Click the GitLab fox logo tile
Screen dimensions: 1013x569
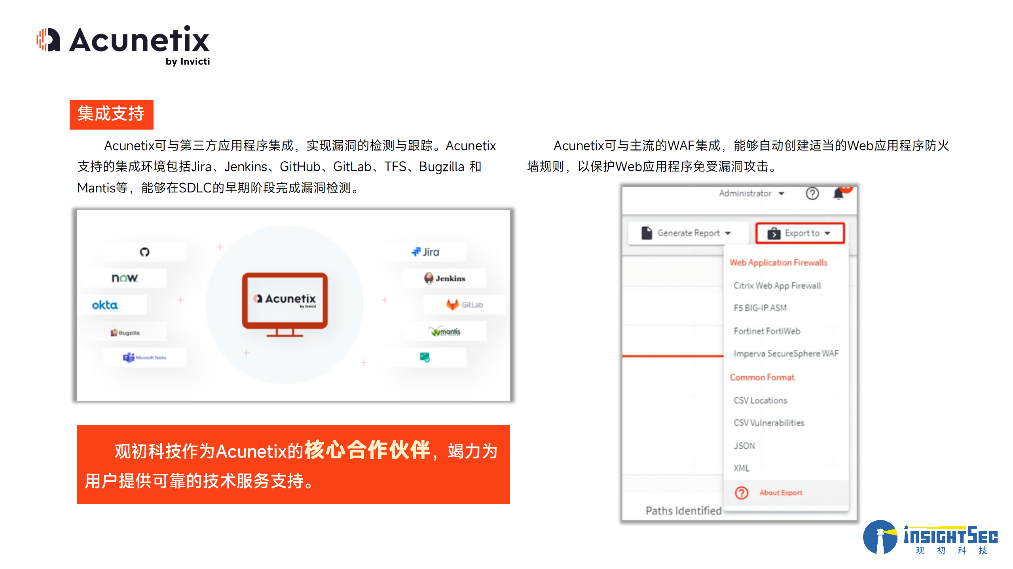pyautogui.click(x=464, y=305)
